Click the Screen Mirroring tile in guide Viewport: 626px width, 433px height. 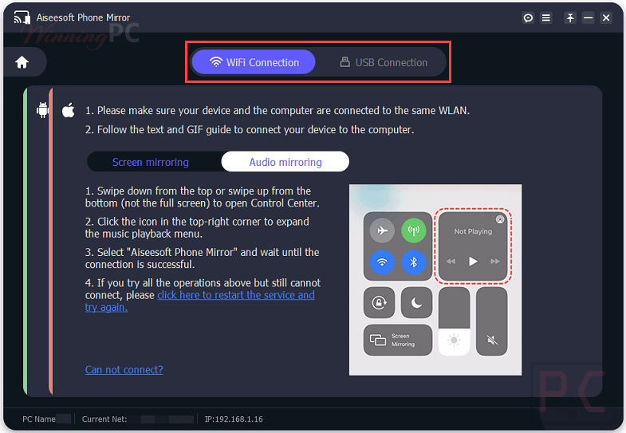(398, 340)
